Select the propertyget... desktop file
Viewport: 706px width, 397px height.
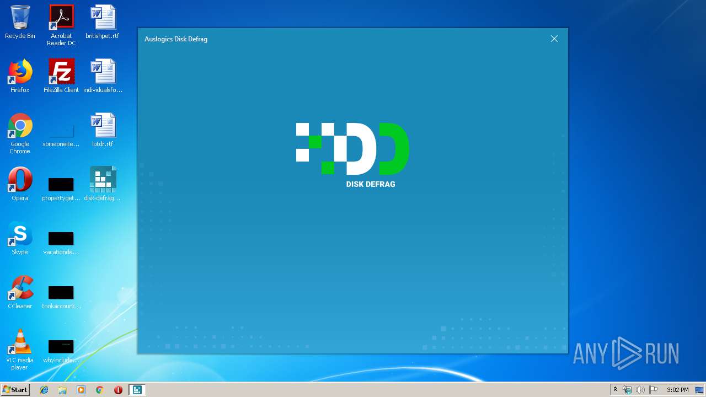click(61, 188)
